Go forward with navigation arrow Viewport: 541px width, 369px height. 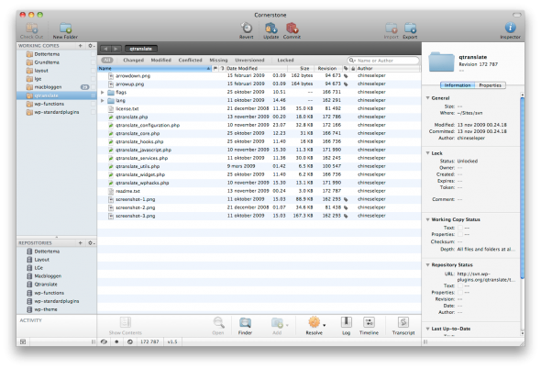pyautogui.click(x=116, y=49)
